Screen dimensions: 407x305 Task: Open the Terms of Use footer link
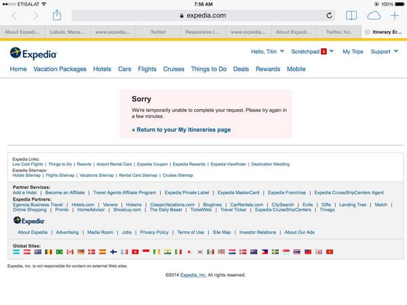coord(191,232)
